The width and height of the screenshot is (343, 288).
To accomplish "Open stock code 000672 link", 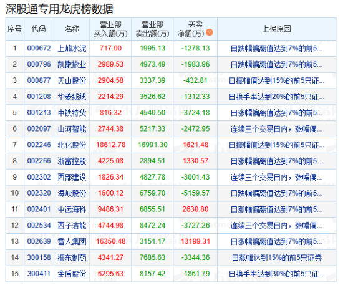I will (39, 48).
